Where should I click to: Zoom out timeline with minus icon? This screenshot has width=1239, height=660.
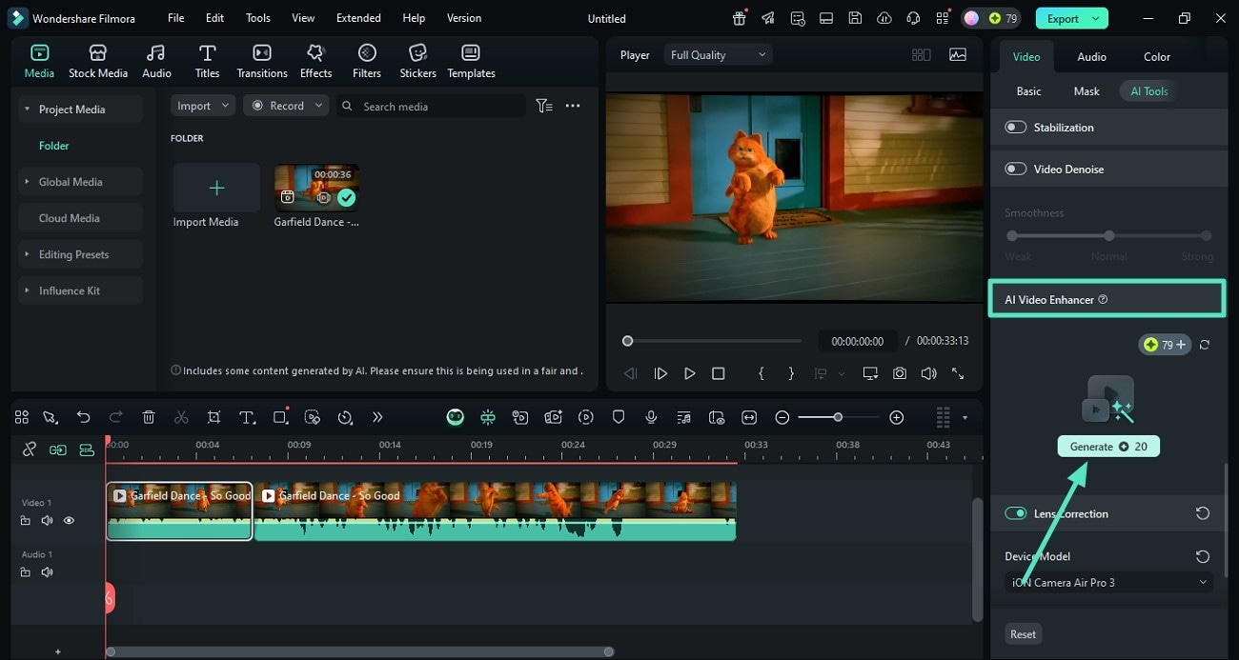pos(782,417)
